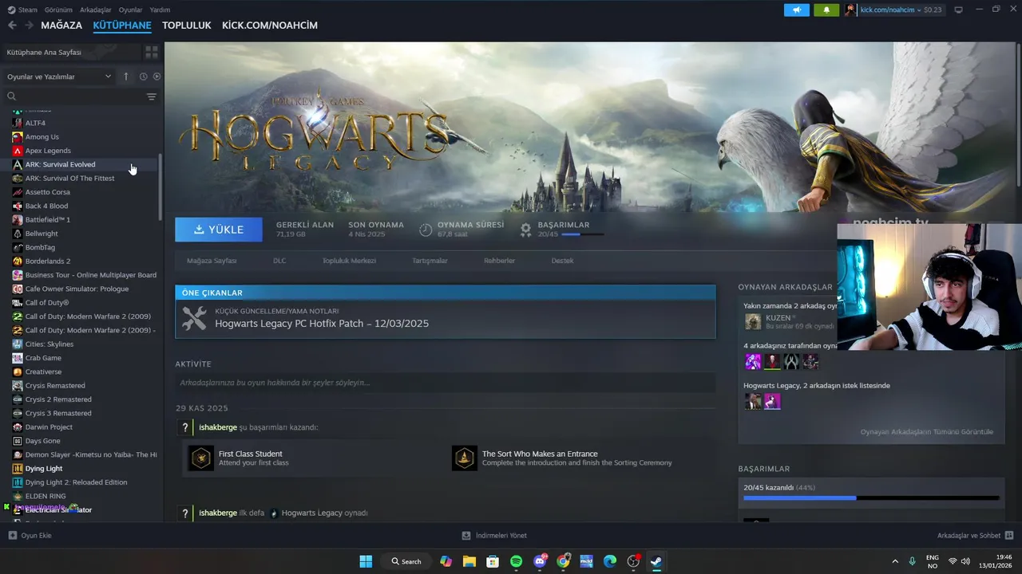Open the Mağaza Sayfası link
This screenshot has height=574, width=1022.
pyautogui.click(x=212, y=261)
